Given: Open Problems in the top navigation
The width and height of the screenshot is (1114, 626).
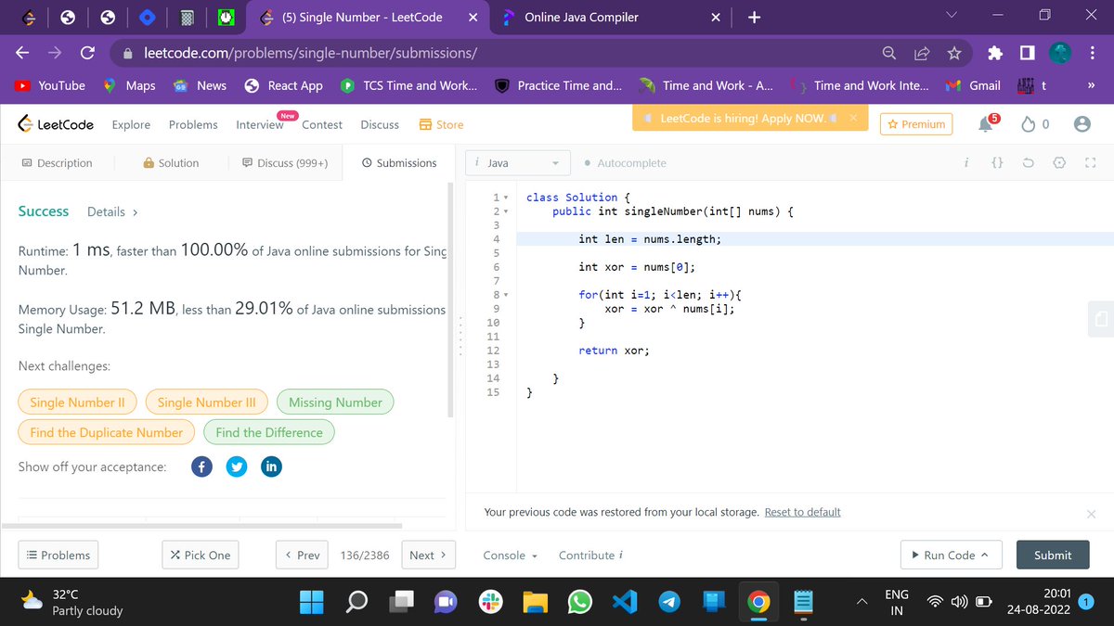Looking at the screenshot, I should click(193, 124).
